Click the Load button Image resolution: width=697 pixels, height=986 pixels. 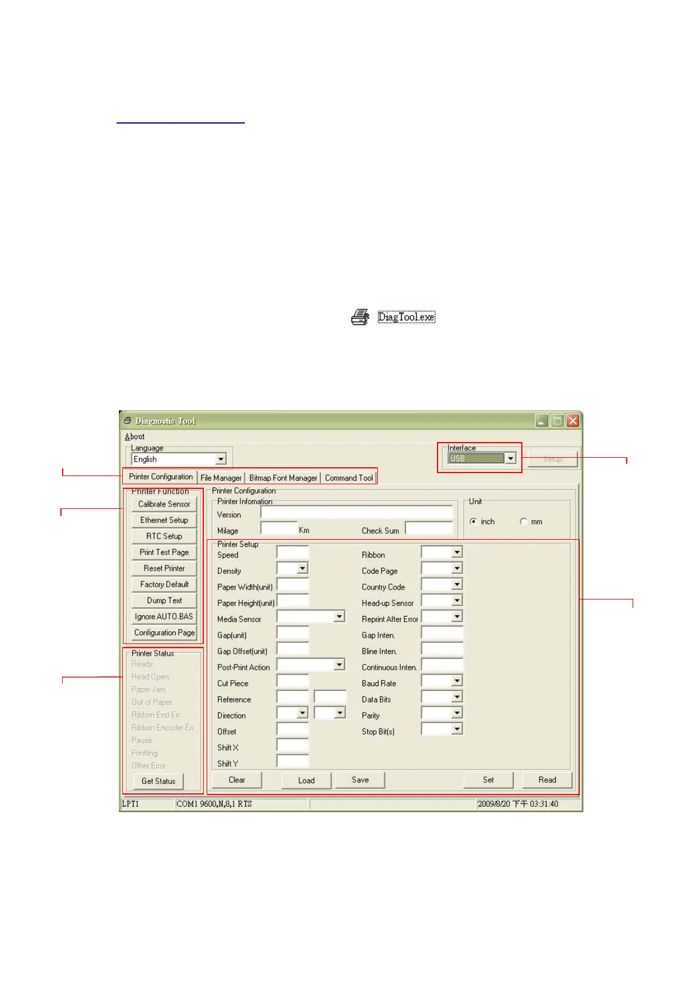306,780
